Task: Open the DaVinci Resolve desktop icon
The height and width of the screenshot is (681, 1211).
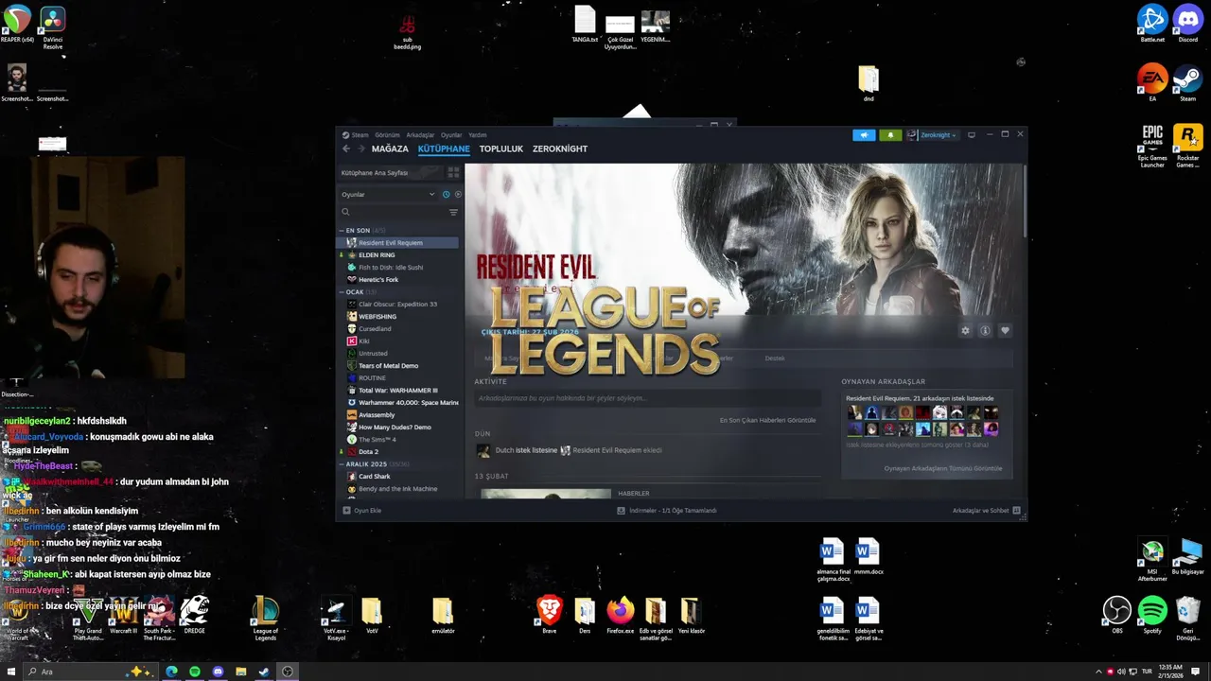Action: [53, 26]
